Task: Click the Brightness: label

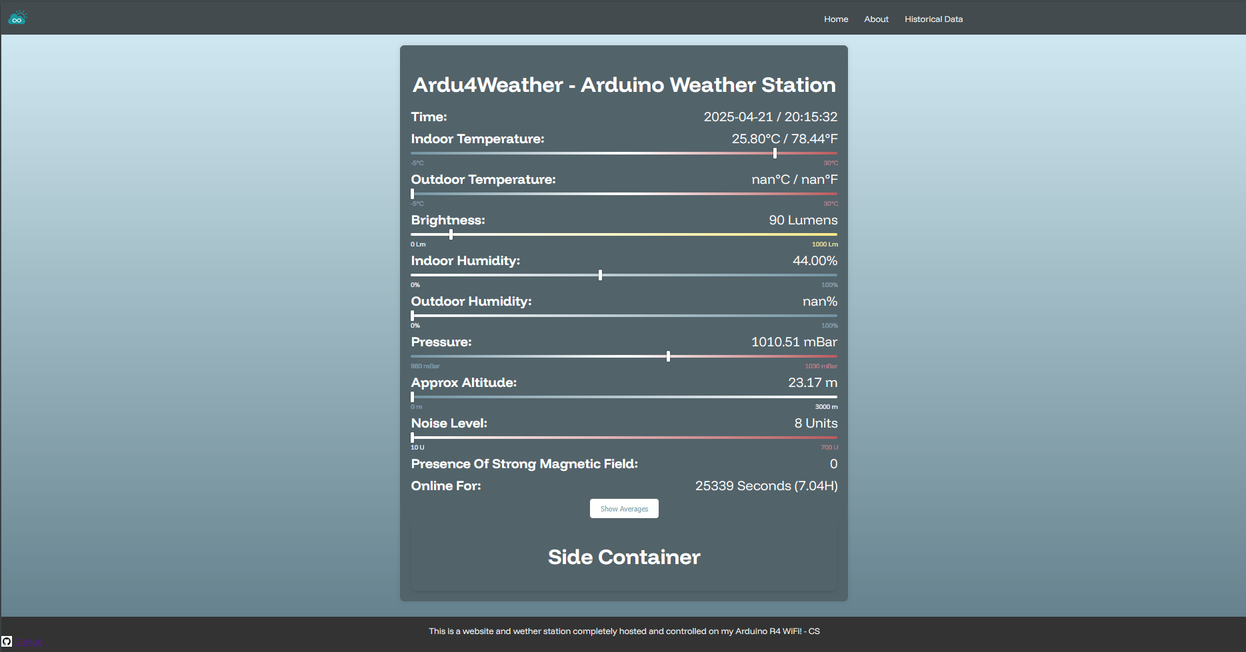Action: [x=448, y=220]
